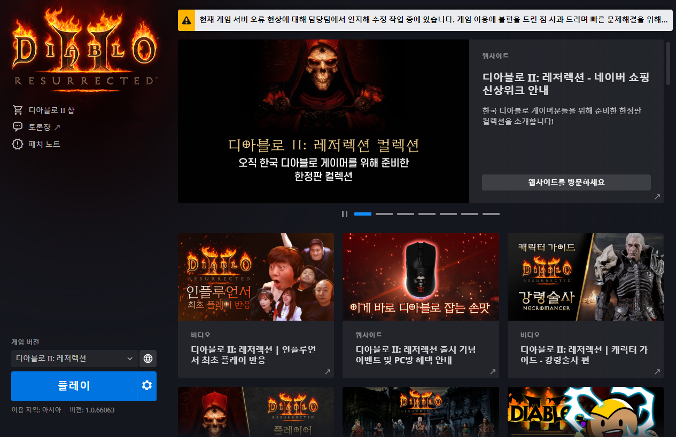
Task: Open the cartoon DIABLO thumbnail in bottom row
Action: [x=586, y=412]
